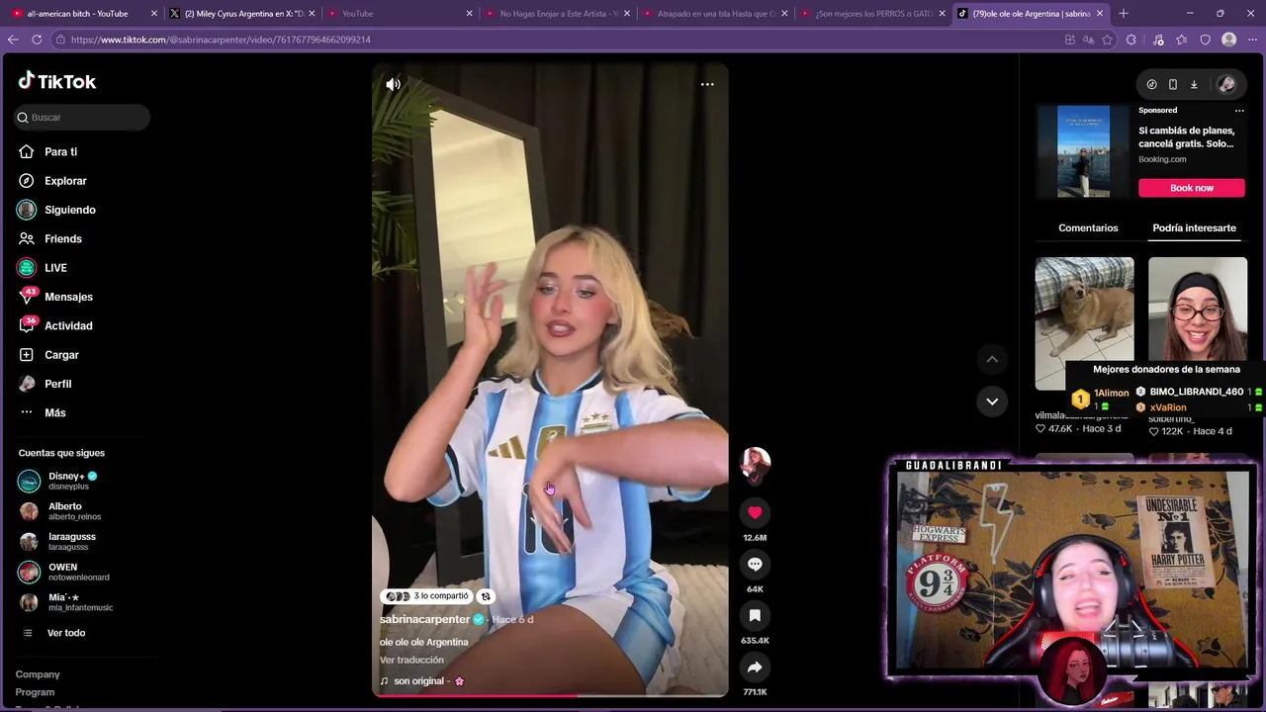Viewport: 1266px width, 712px height.
Task: Click the Company footer link
Action: point(38,674)
